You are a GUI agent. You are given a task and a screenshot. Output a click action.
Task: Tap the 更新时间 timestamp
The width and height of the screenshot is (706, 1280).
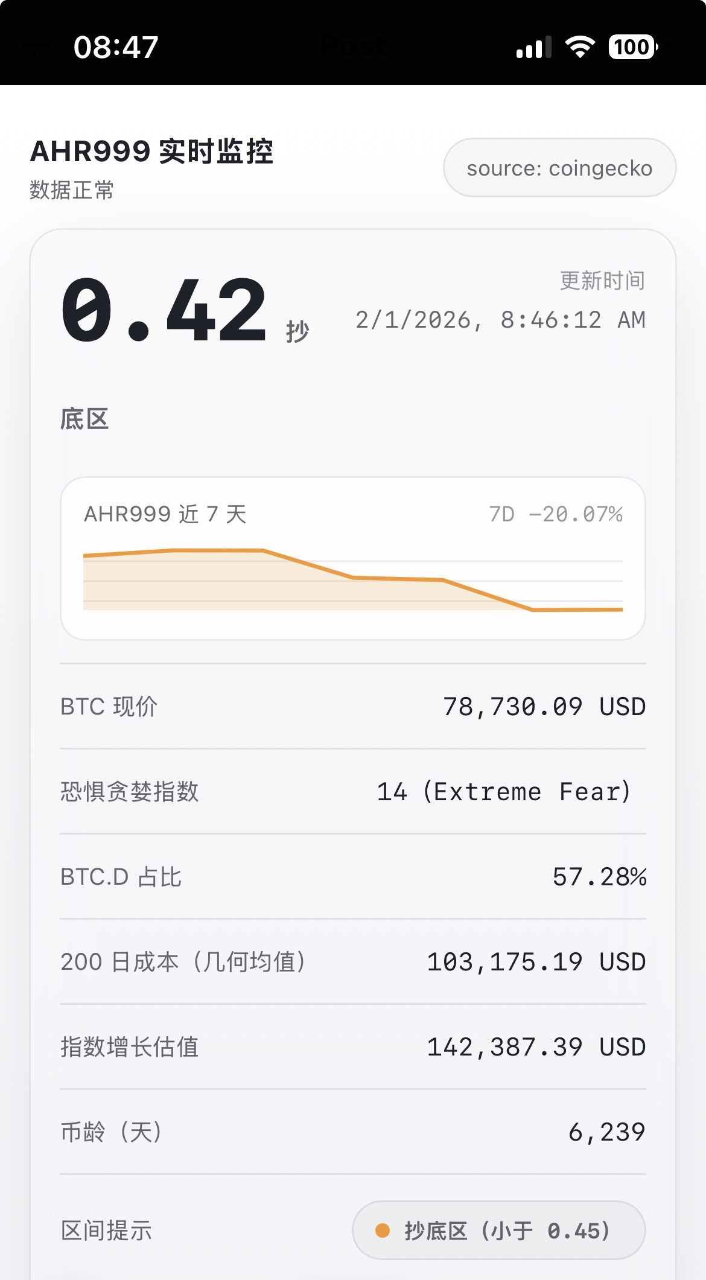click(x=500, y=320)
